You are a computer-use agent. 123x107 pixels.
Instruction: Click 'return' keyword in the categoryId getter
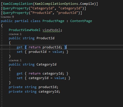coord(35,73)
